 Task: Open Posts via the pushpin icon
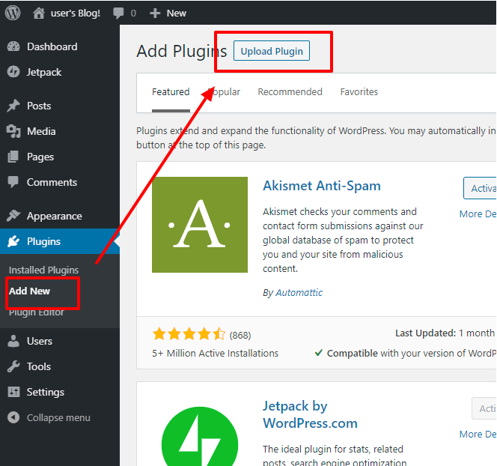click(x=13, y=106)
